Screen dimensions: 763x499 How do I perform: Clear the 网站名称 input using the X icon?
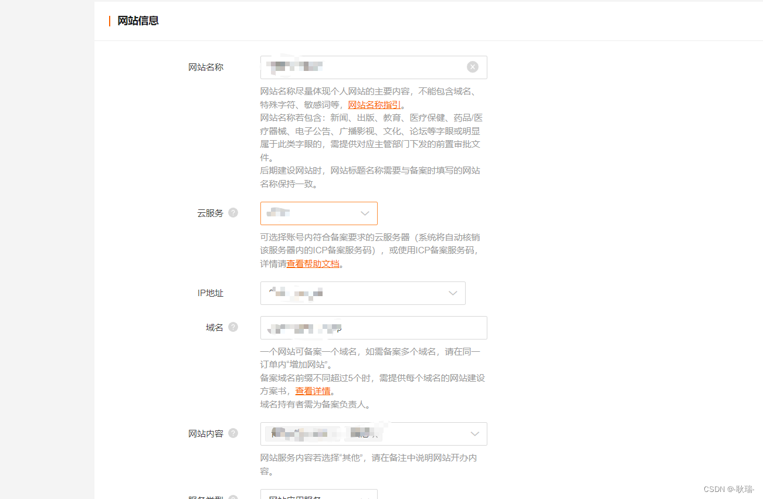tap(473, 67)
